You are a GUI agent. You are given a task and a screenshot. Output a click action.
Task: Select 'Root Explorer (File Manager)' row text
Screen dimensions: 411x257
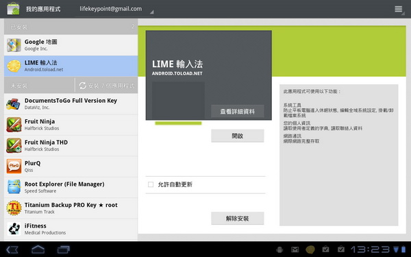(x=64, y=184)
